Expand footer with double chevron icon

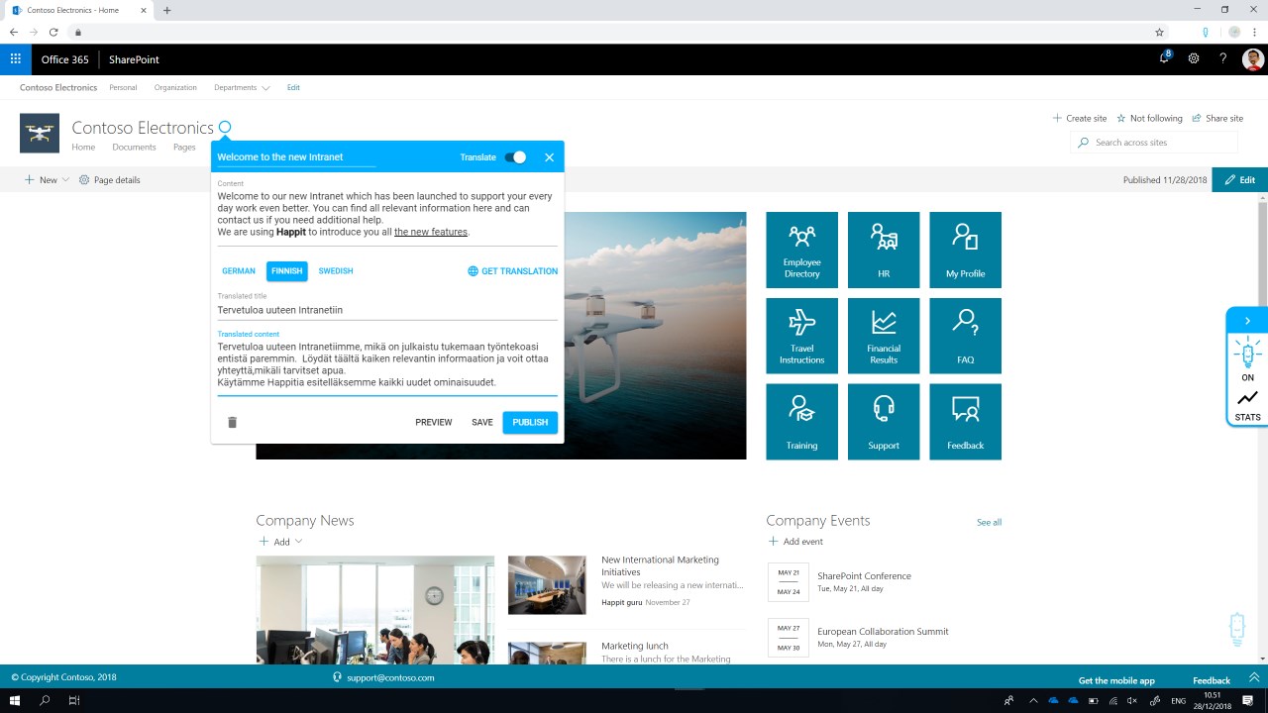click(x=1253, y=678)
